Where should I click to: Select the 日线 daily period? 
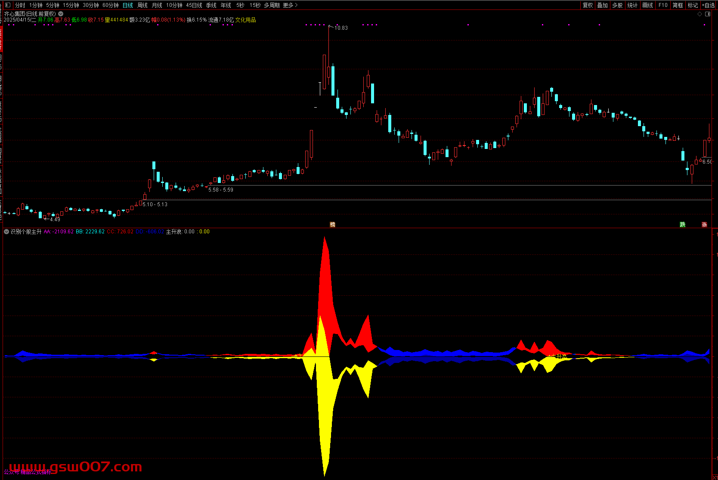(128, 5)
